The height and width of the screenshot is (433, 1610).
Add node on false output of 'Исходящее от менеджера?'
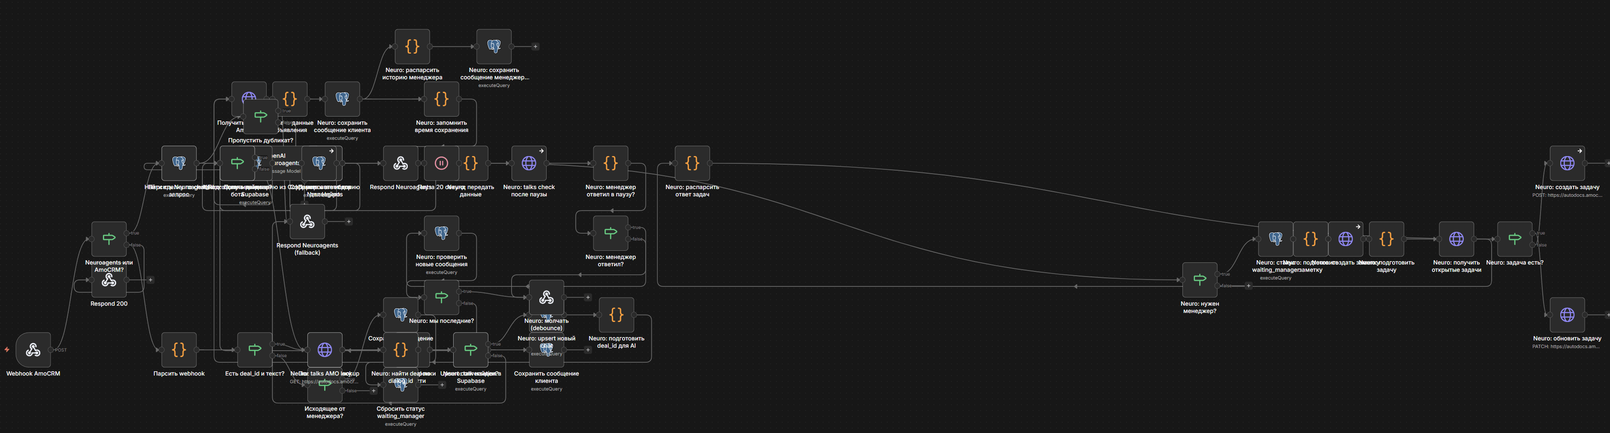[374, 391]
